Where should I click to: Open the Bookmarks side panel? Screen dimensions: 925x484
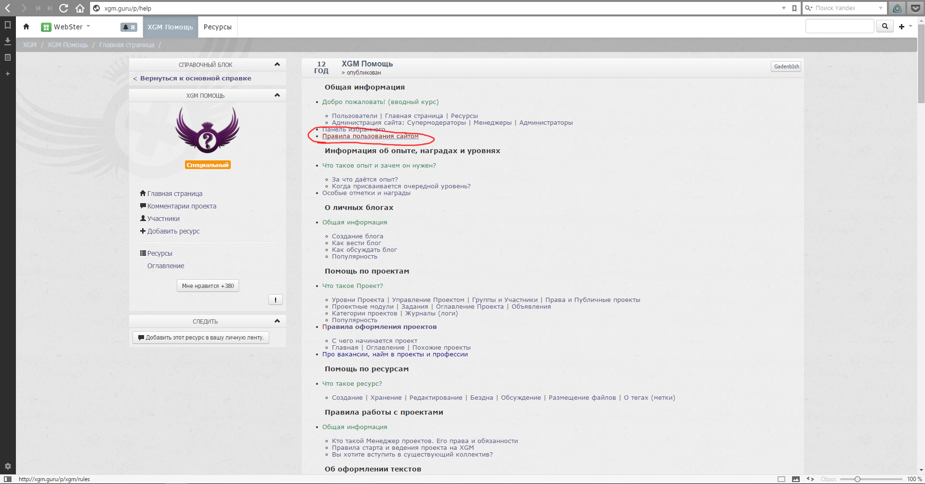[x=8, y=25]
